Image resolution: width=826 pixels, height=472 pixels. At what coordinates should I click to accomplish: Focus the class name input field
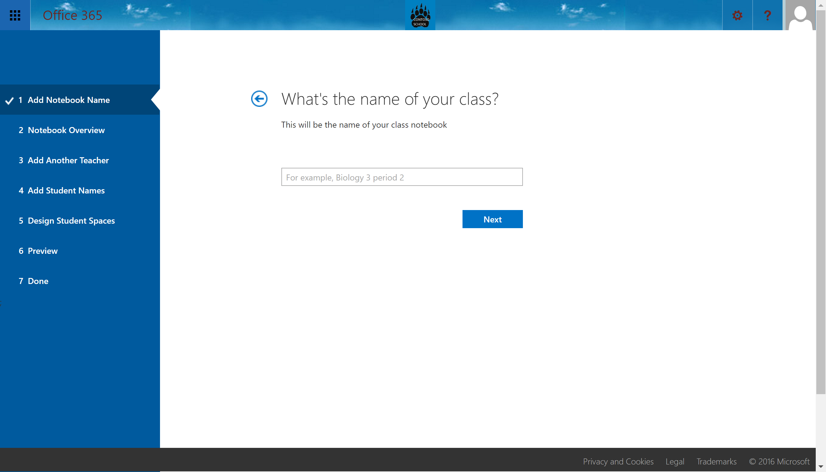pos(402,177)
